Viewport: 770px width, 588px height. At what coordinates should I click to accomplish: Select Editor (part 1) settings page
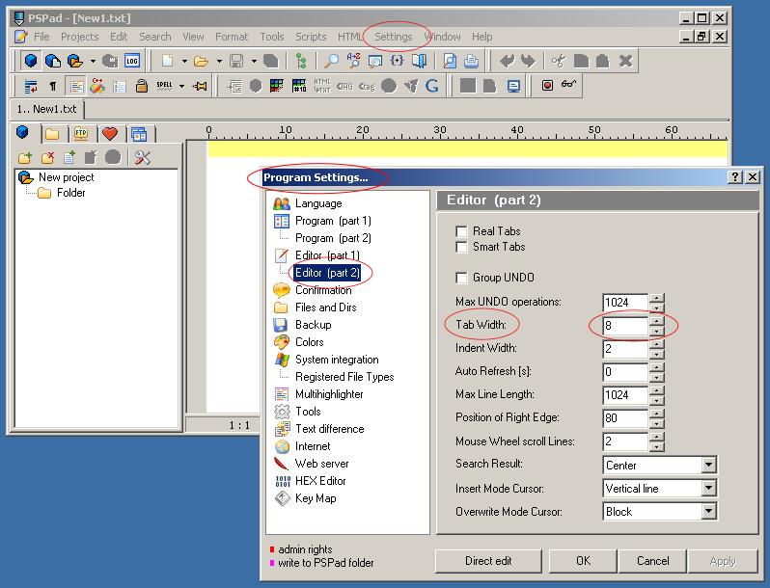(327, 255)
